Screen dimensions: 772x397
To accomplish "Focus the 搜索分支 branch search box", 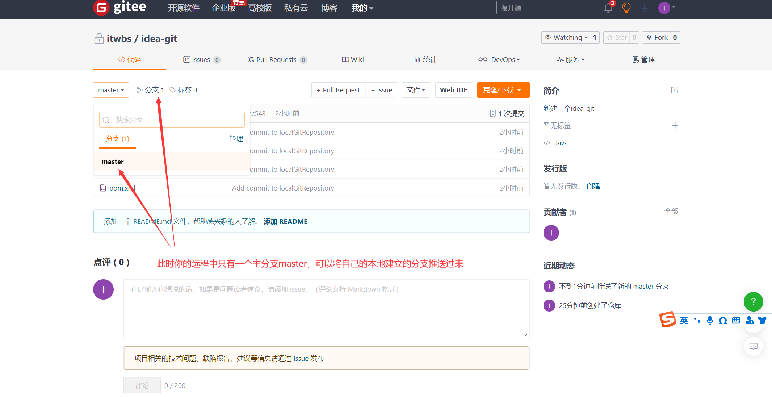I will pyautogui.click(x=172, y=120).
